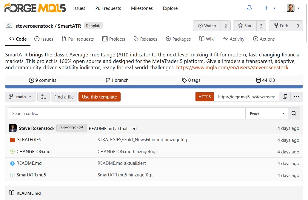The image size is (308, 200).
Task: Open Milestones in the top navigation
Action: (x=142, y=8)
